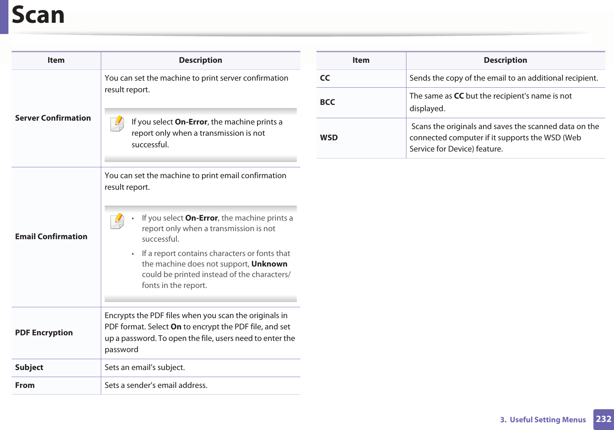The image size is (614, 430).
Task: Click the note icon in Server Confirmation row
Action: point(117,124)
